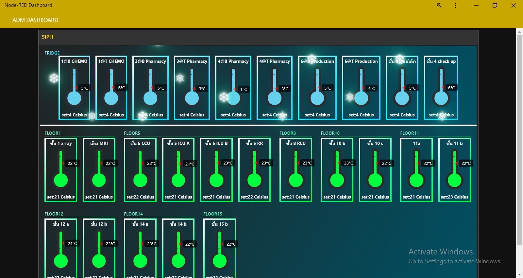The height and width of the screenshot is (278, 523).
Task: Click the ชั้น 15 b card title
Action: click(220, 224)
